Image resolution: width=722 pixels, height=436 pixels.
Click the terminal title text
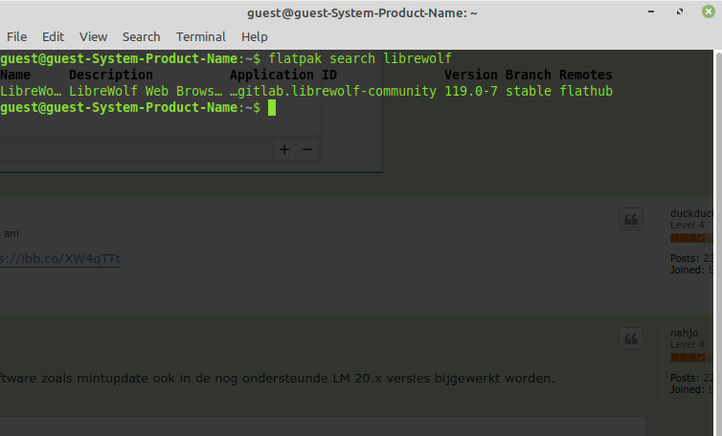coord(362,12)
